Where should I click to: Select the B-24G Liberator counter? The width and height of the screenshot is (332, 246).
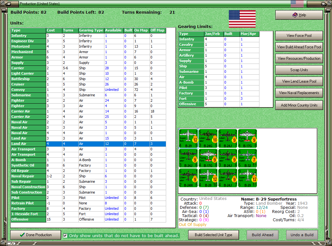click(x=208, y=139)
